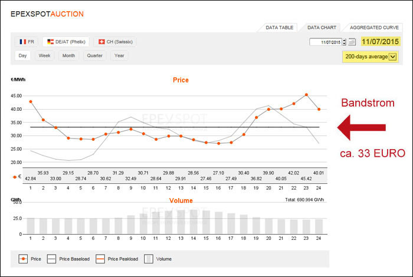Click the 20.00 y-axis label
This screenshot has width=413, height=277.
17,162
